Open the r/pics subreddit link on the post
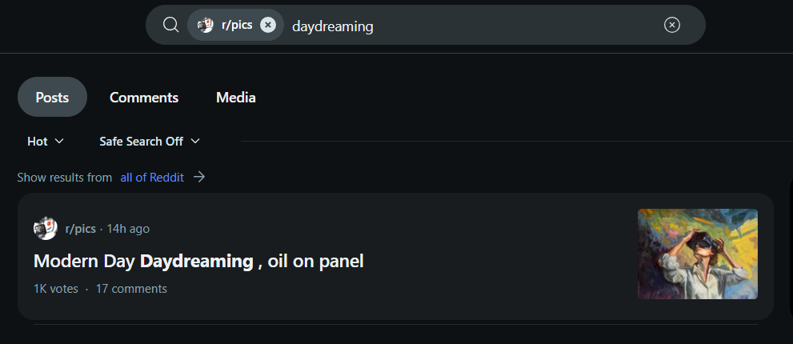Image resolution: width=793 pixels, height=344 pixels. coord(81,229)
